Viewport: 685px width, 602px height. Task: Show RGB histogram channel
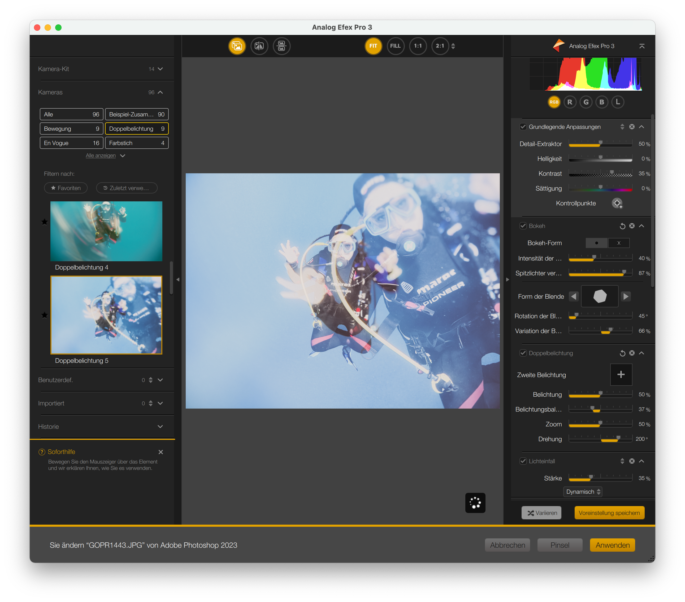pyautogui.click(x=554, y=102)
